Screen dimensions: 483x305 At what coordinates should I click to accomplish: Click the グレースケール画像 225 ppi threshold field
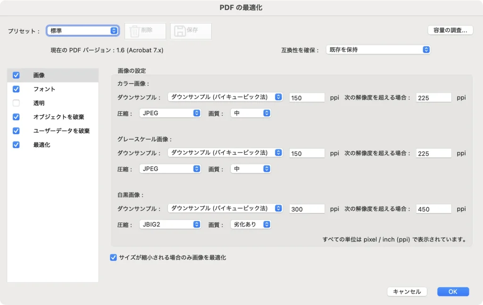[434, 153]
